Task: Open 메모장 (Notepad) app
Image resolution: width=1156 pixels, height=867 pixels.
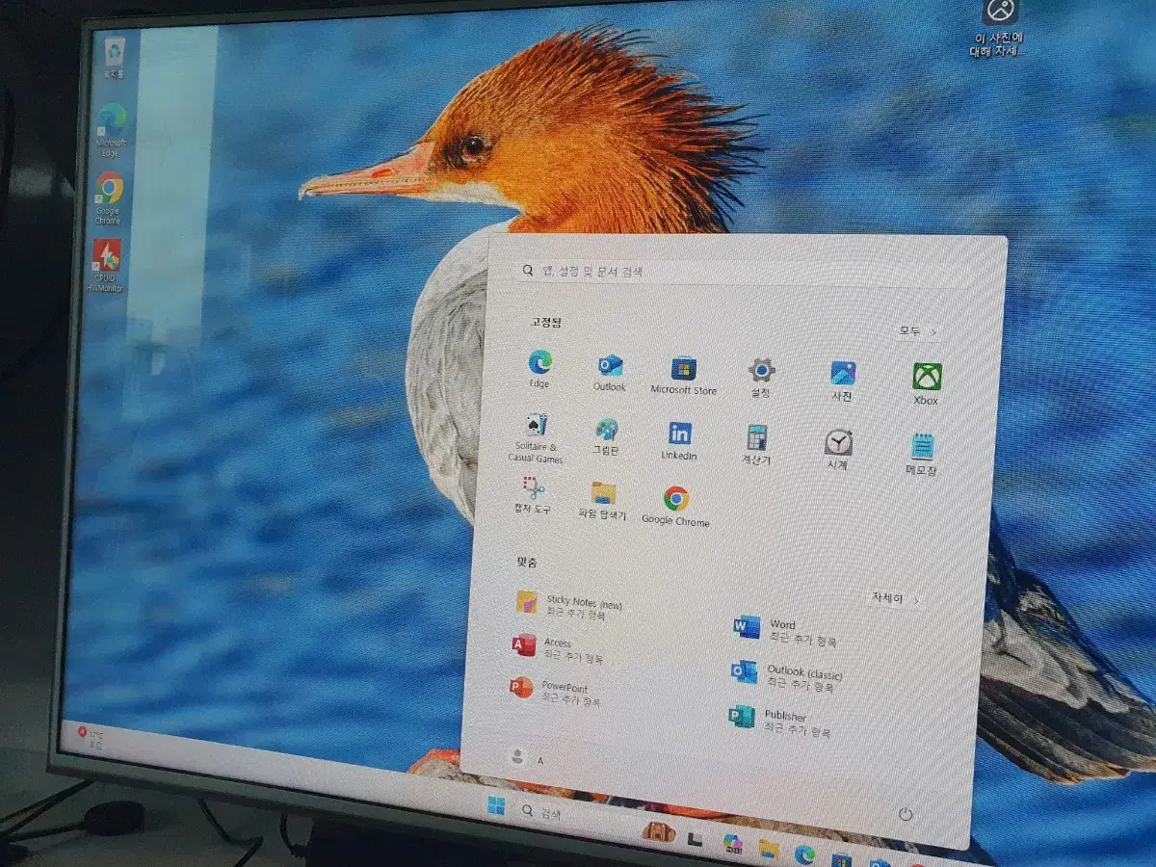Action: point(922,454)
